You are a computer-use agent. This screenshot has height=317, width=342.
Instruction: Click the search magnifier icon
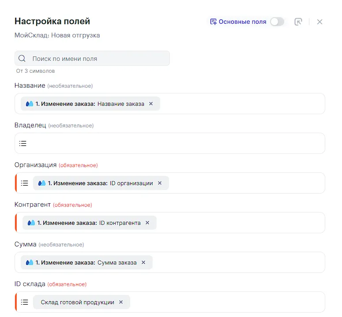tap(22, 59)
